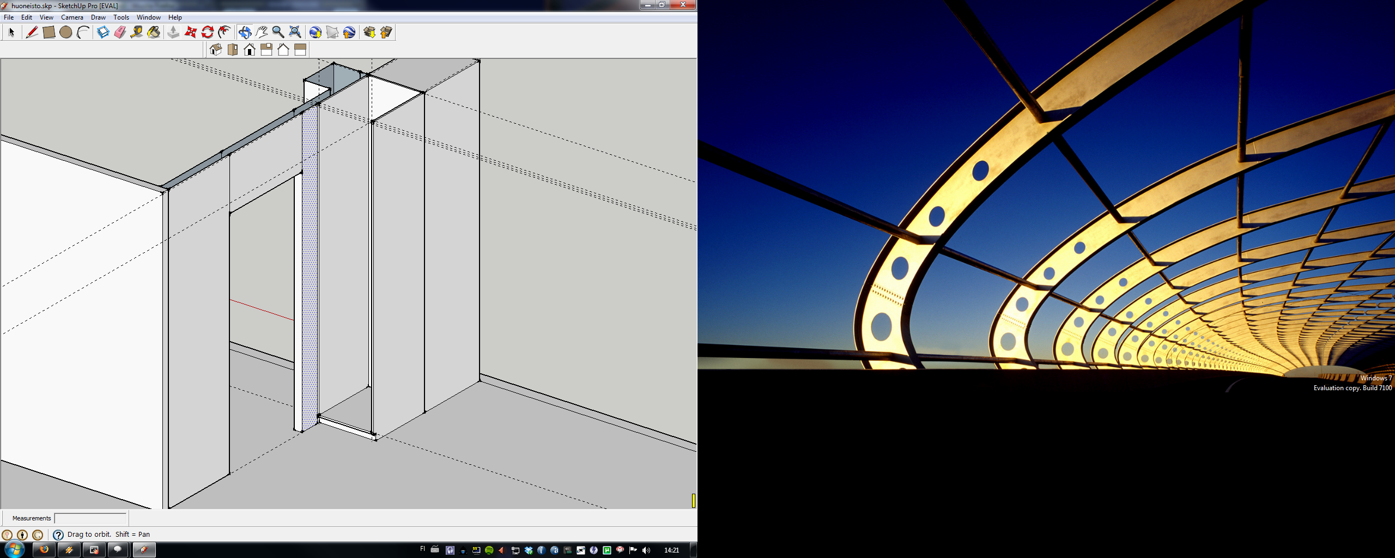
Task: Select the Push/Pull tool
Action: pyautogui.click(x=173, y=33)
